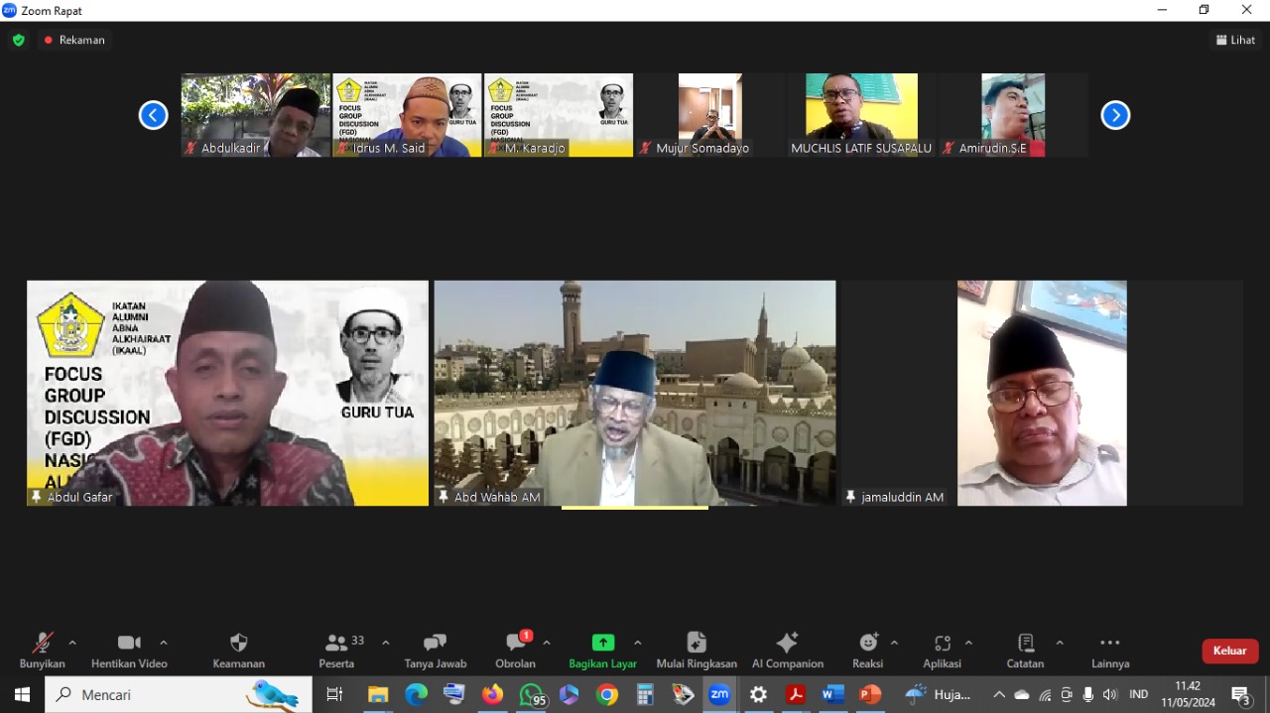This screenshot has height=713, width=1270.
Task: Toggle the Peserta participants panel
Action: (337, 650)
